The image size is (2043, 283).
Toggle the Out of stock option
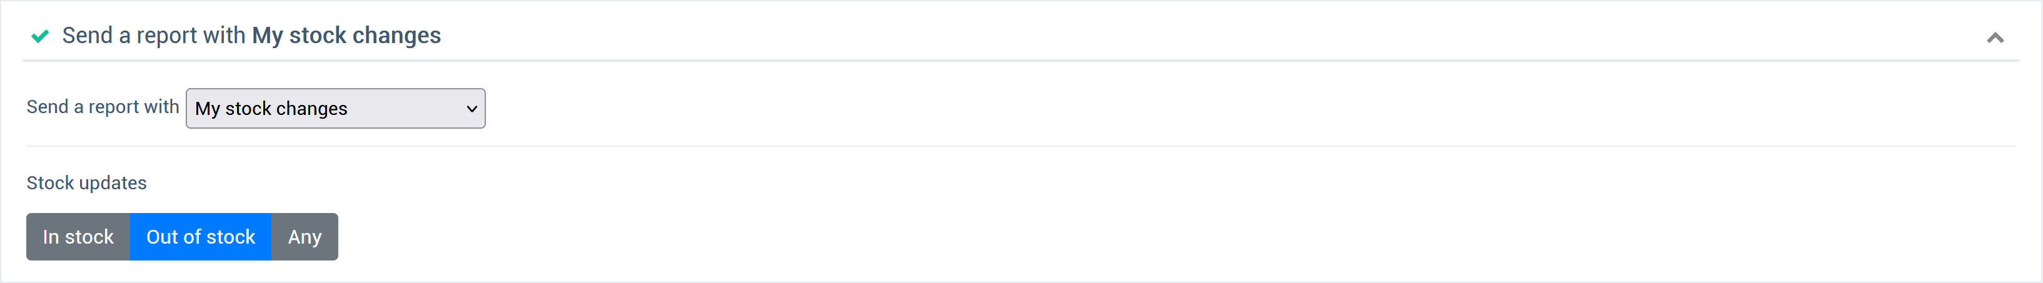pos(201,236)
